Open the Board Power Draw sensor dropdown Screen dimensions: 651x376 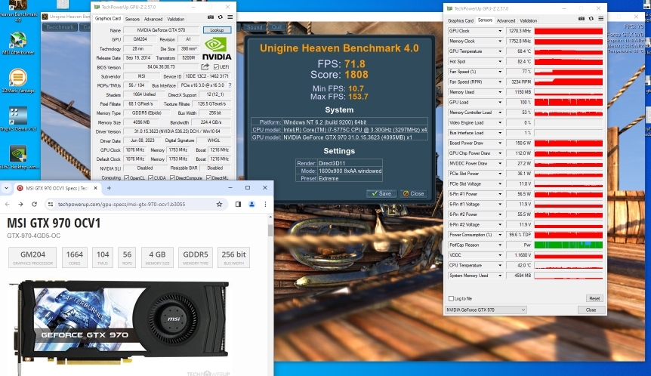pos(500,143)
